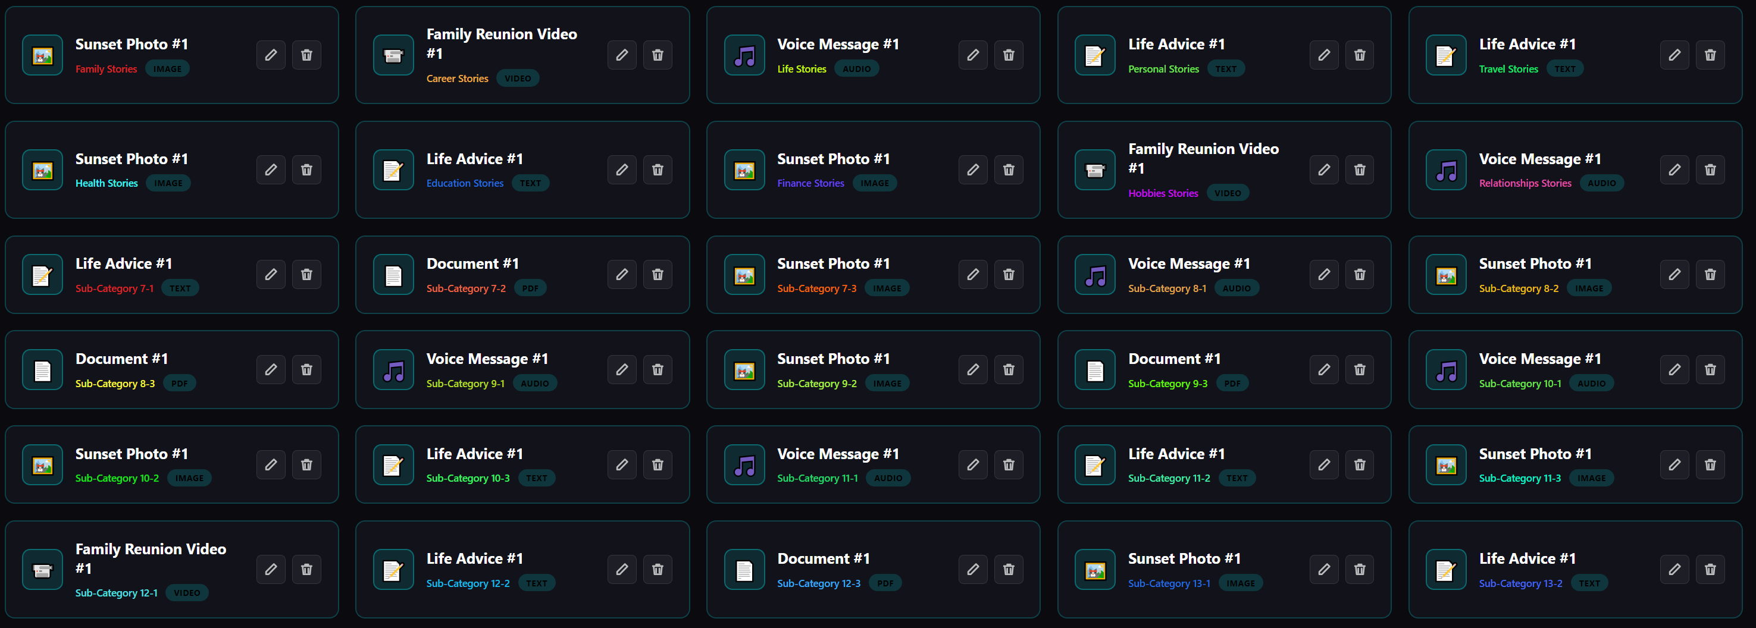Delete the Sub-Category 9-3 Document
Viewport: 1756px width, 628px height.
click(1359, 370)
